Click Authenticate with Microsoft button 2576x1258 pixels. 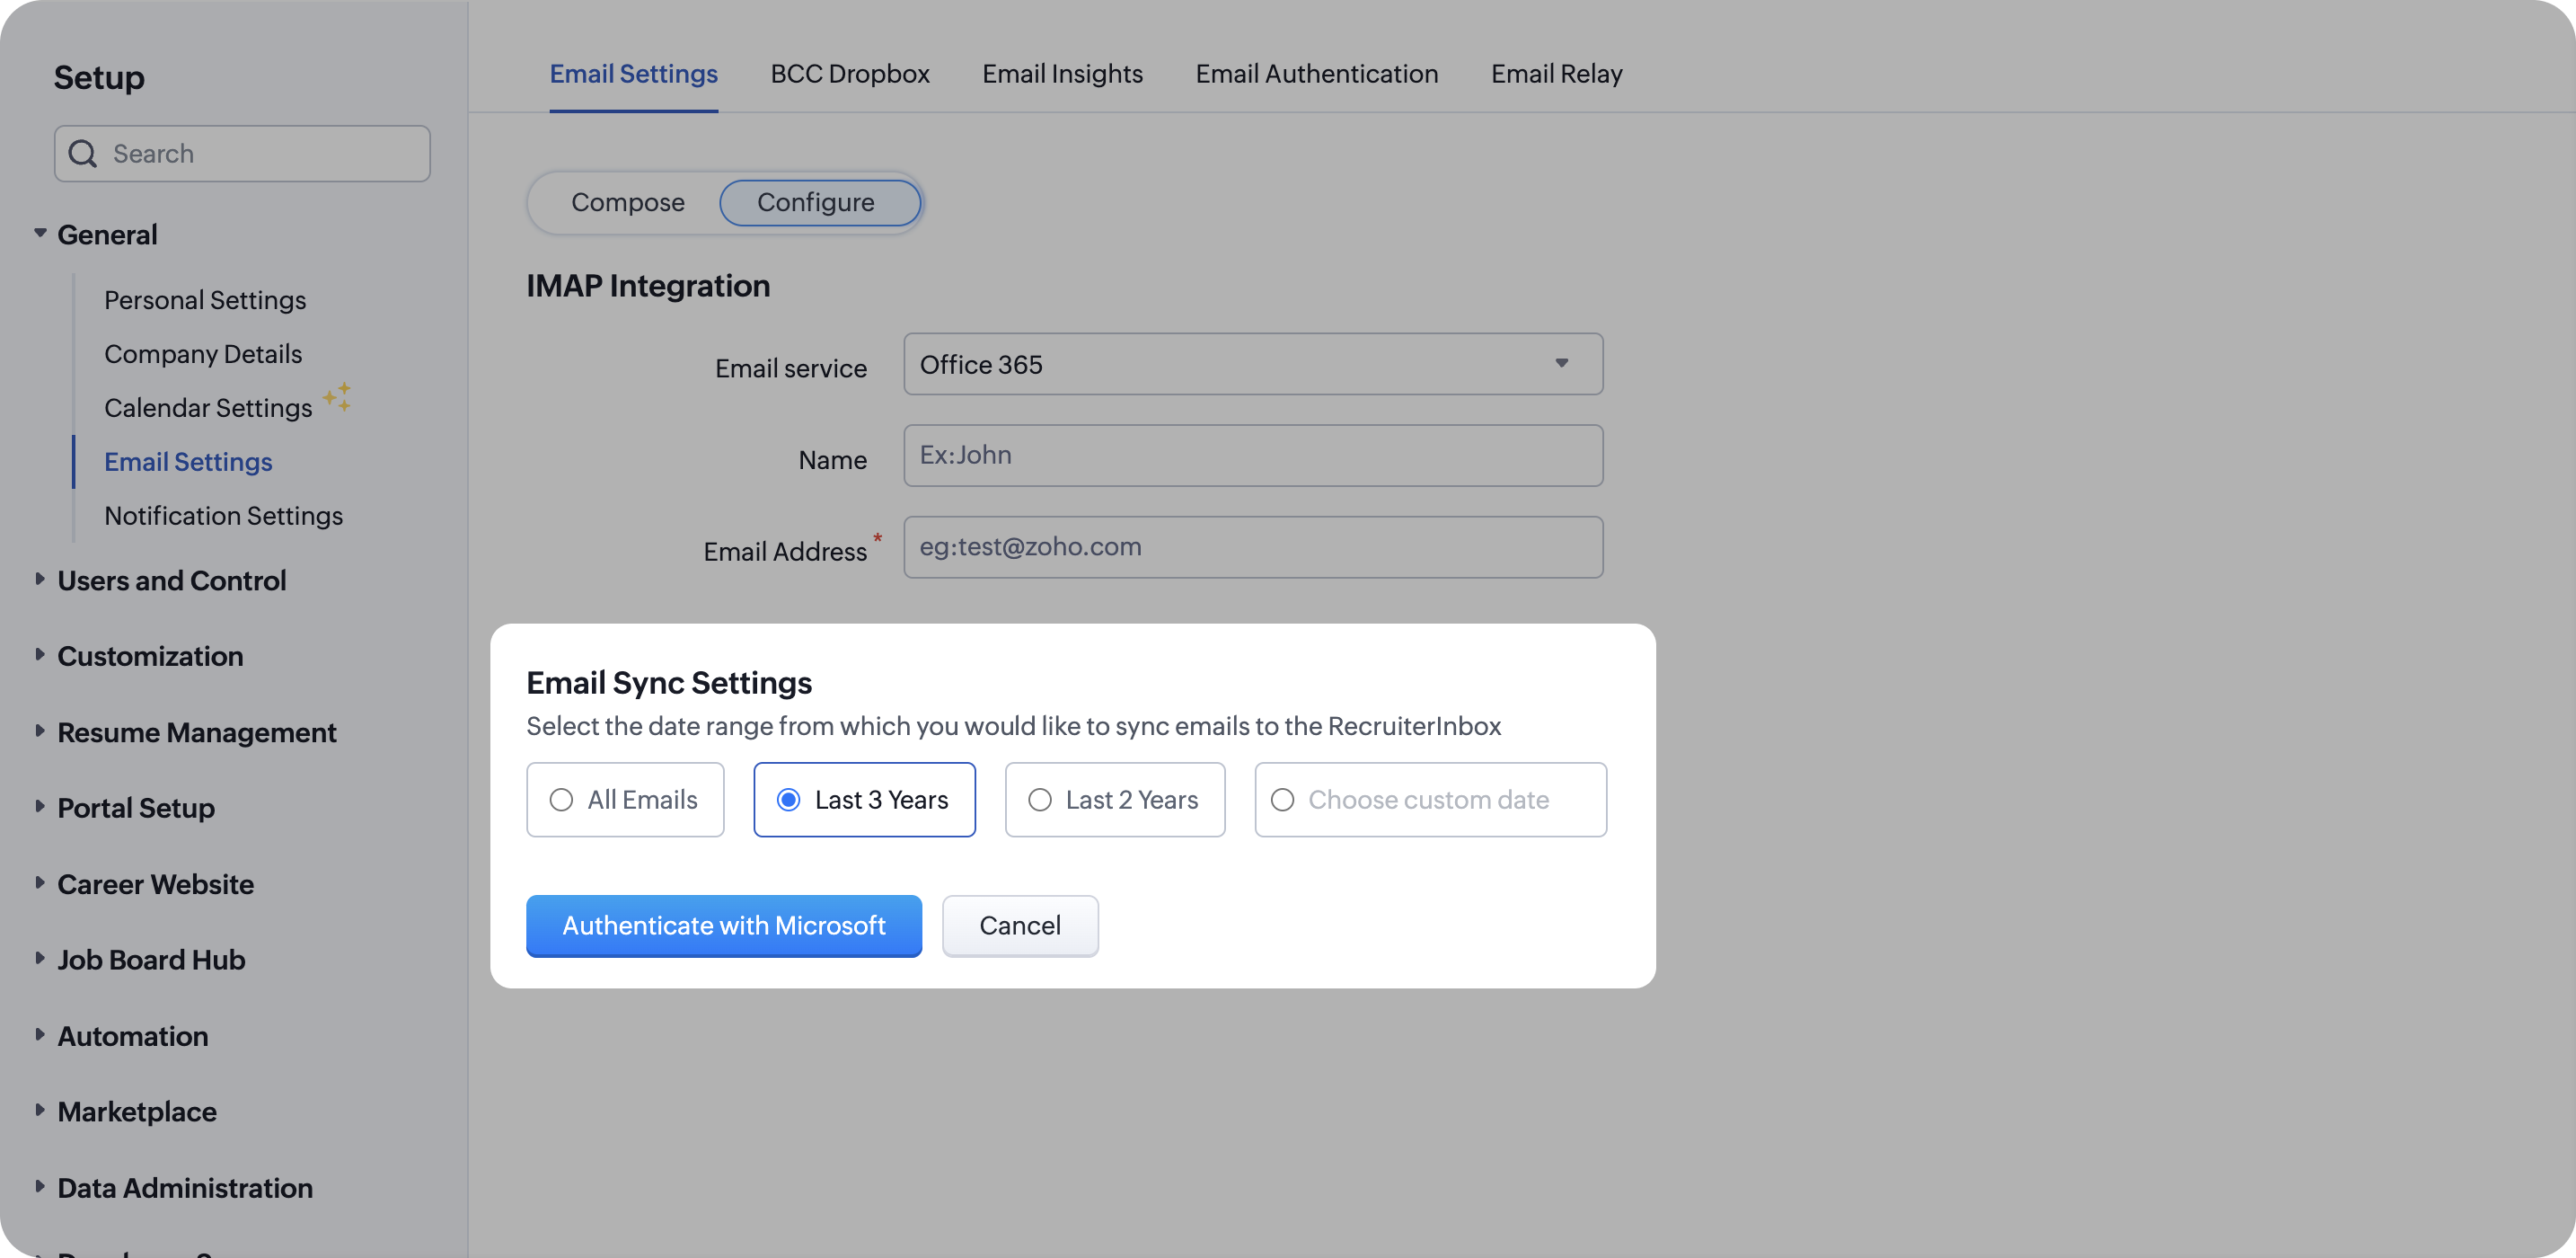[x=723, y=926]
